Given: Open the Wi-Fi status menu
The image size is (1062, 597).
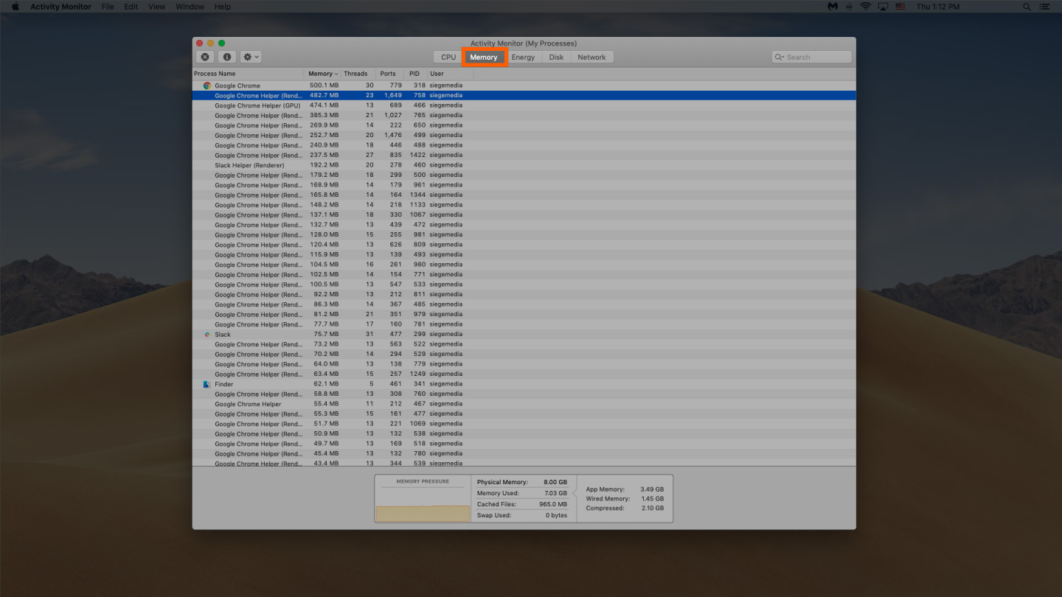Looking at the screenshot, I should pos(865,7).
